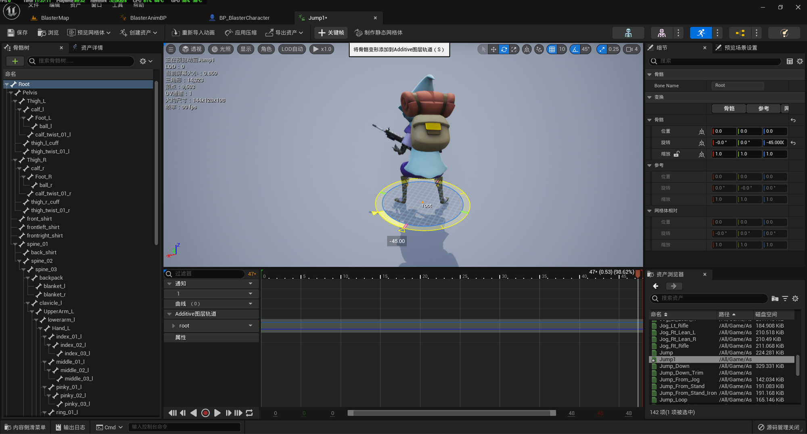
Task: Toggle surface snapping icon
Action: [539, 49]
